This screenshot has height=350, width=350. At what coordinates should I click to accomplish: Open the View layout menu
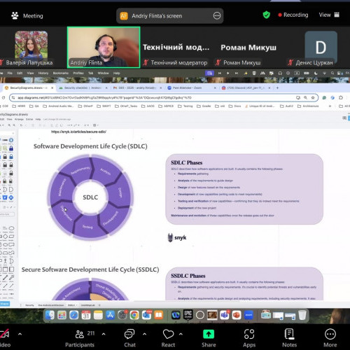[x=329, y=15]
